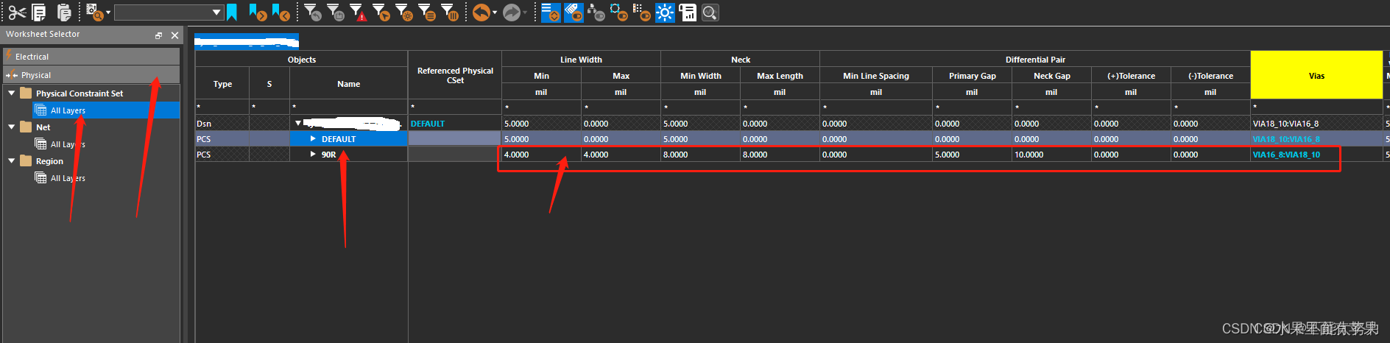Click the magnifier icon at toolbar end
This screenshot has height=343, width=1390.
click(710, 13)
